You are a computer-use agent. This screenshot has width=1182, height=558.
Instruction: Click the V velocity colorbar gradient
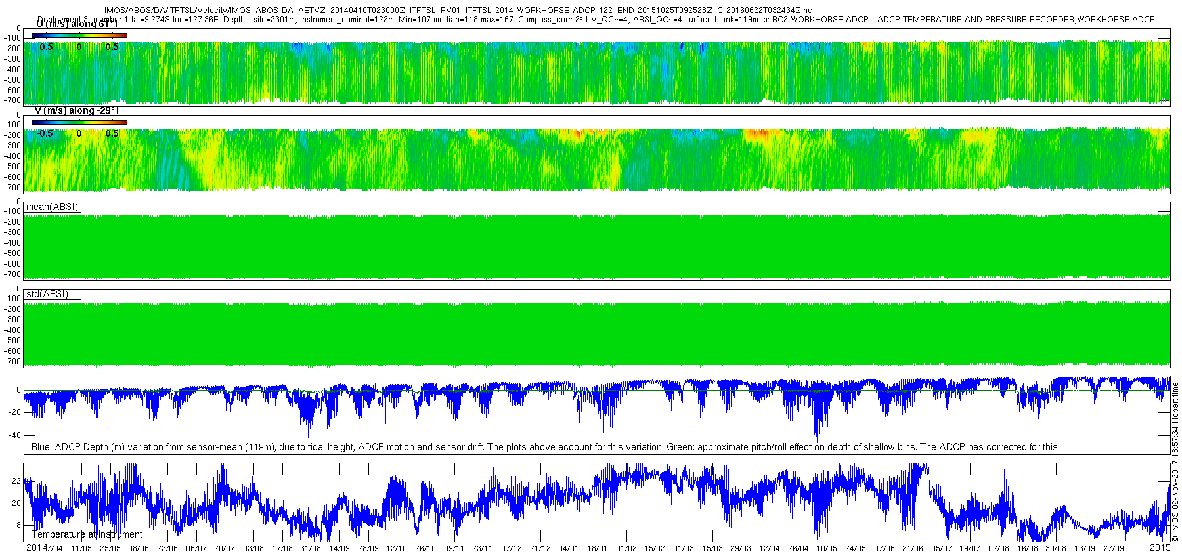pos(79,122)
